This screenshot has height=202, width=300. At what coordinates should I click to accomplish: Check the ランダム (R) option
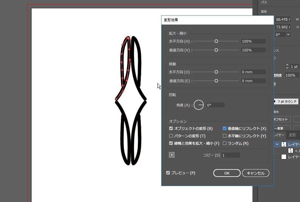tap(225, 143)
